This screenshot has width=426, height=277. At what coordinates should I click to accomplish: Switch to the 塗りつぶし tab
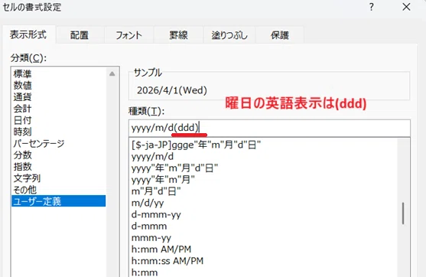click(229, 35)
